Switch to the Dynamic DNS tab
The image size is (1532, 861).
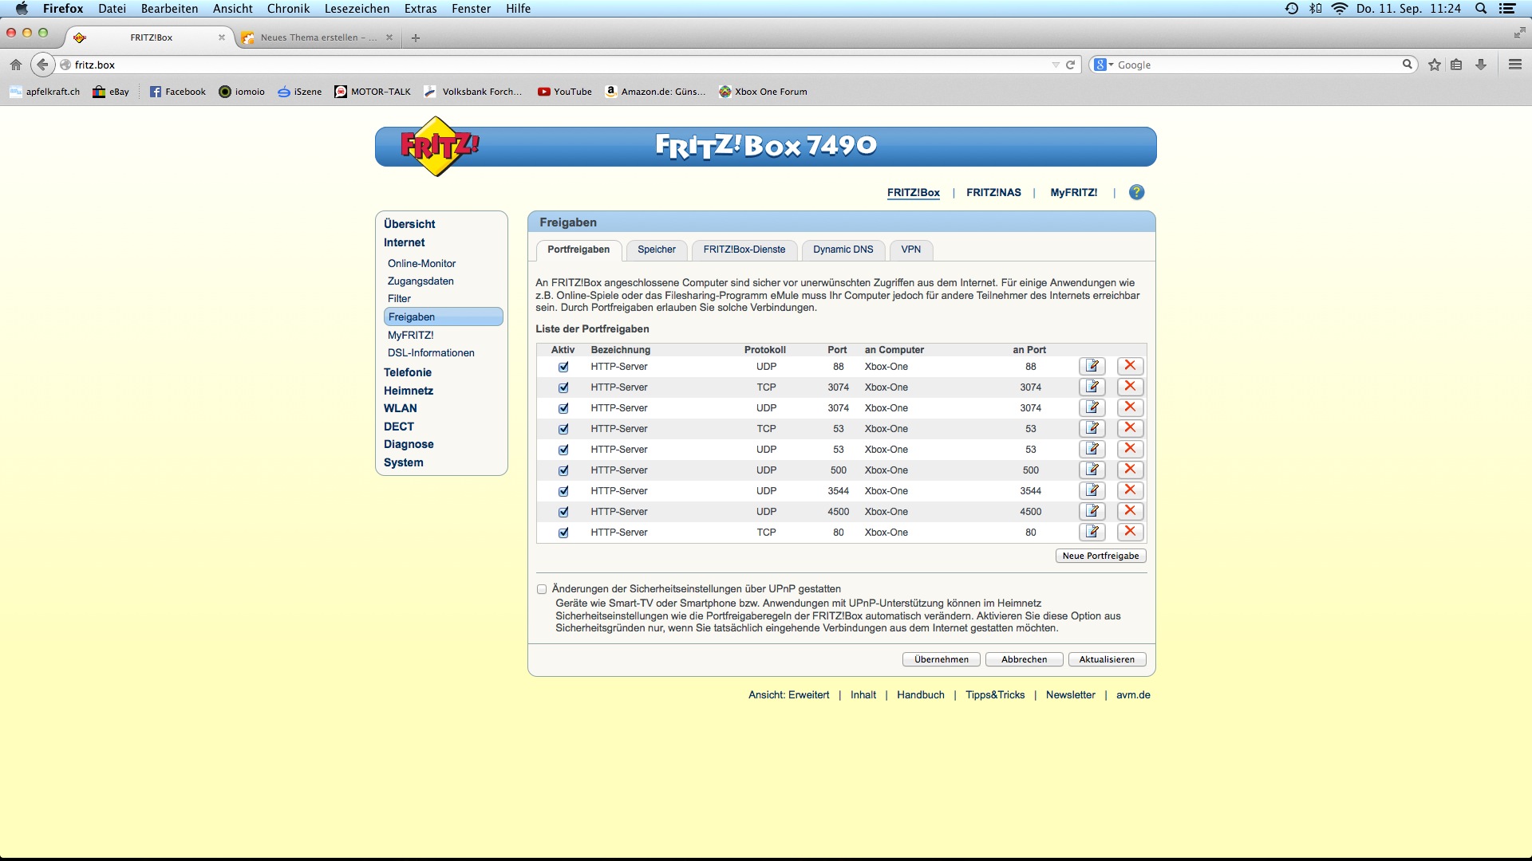pyautogui.click(x=843, y=250)
